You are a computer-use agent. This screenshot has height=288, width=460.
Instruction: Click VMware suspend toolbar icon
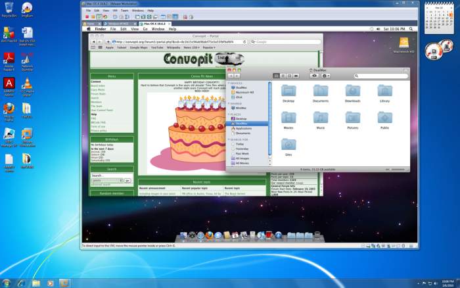pos(93,17)
